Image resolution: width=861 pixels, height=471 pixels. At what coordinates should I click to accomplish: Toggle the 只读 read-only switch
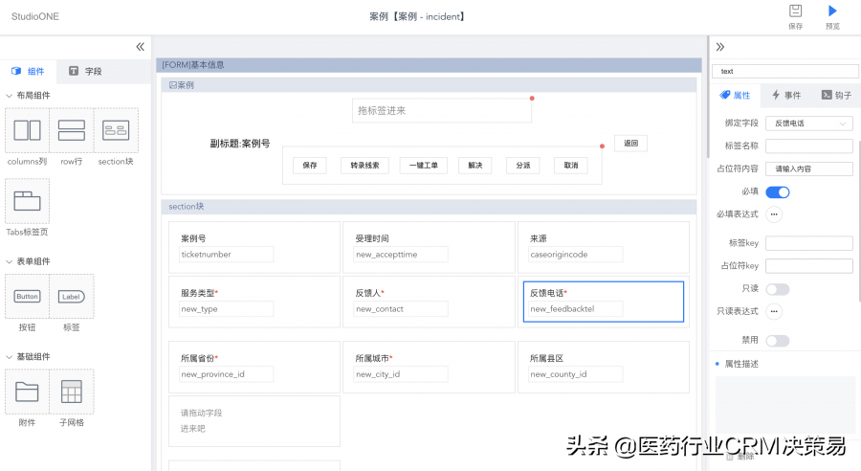click(778, 289)
